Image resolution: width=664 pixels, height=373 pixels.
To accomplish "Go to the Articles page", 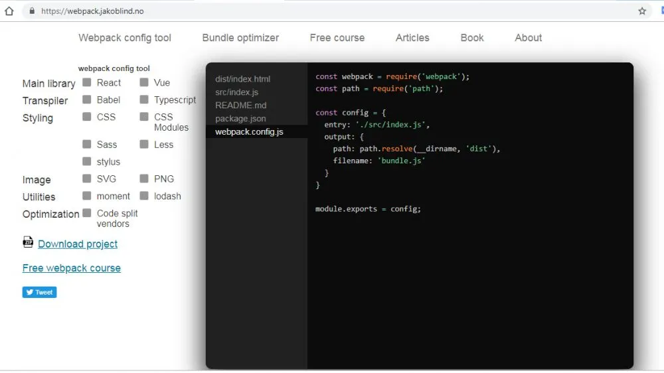I will [x=412, y=38].
